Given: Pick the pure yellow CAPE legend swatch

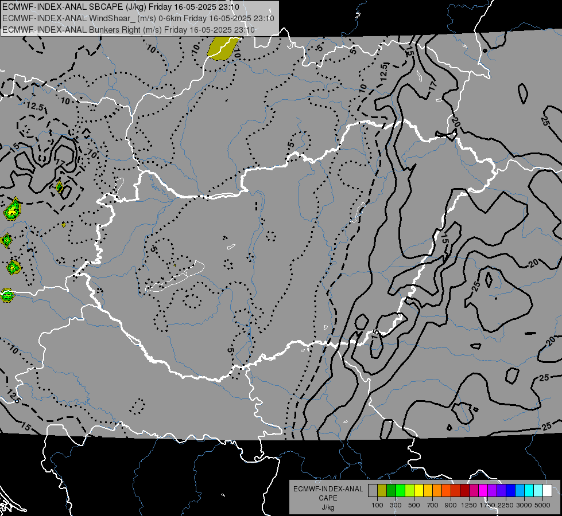Looking at the screenshot, I should click(418, 490).
